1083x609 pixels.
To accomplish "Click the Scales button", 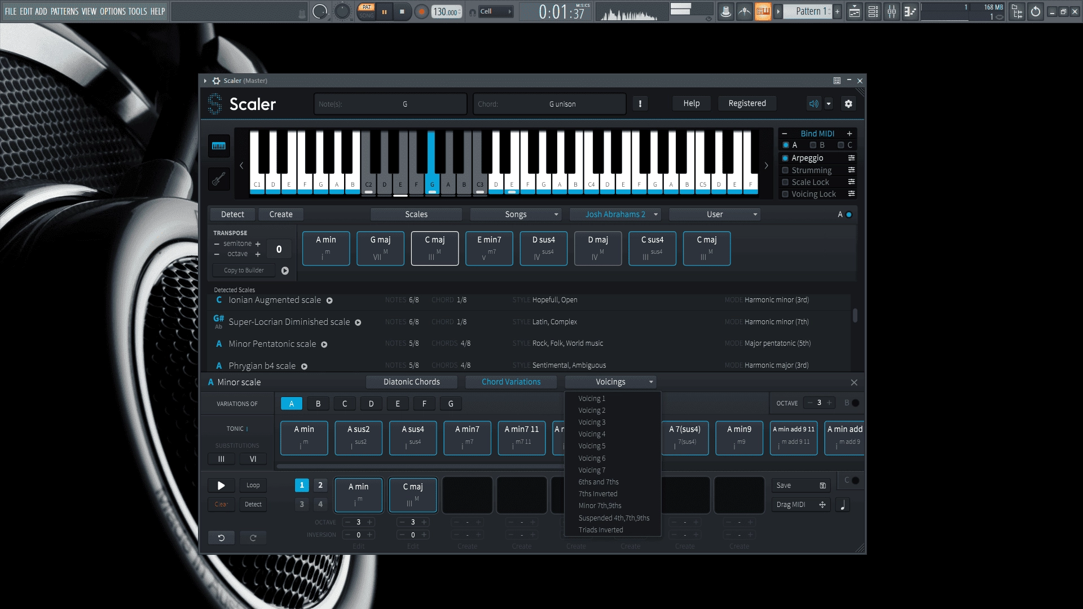I will point(416,214).
